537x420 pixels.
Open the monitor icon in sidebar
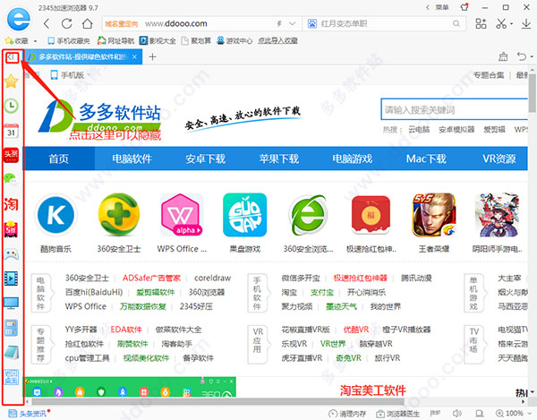coord(11,304)
